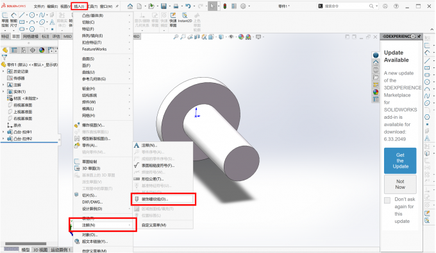436x253 pixels.
Task: Click the Save disk icon in the top toolbar
Action: click(163, 6)
